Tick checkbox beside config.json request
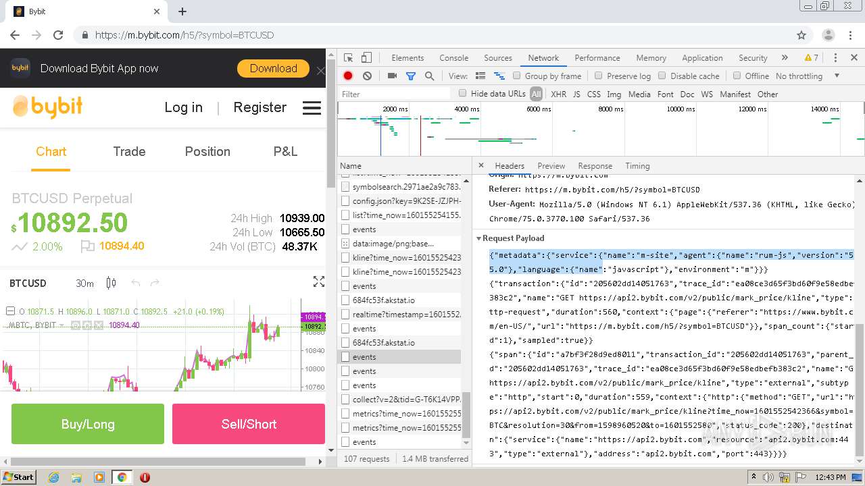This screenshot has height=486, width=865. (345, 201)
